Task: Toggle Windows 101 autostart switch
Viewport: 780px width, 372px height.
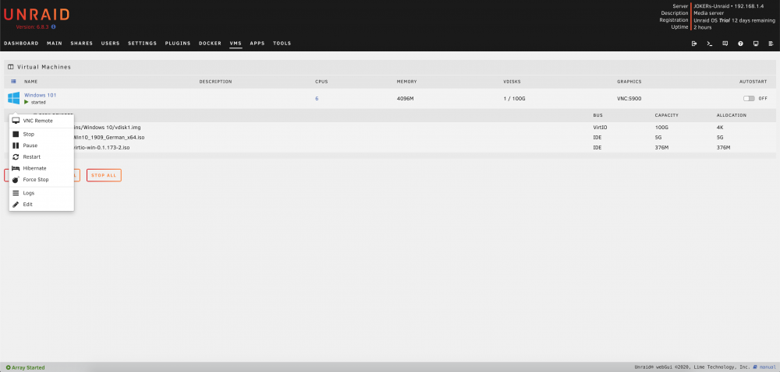Action: 749,99
